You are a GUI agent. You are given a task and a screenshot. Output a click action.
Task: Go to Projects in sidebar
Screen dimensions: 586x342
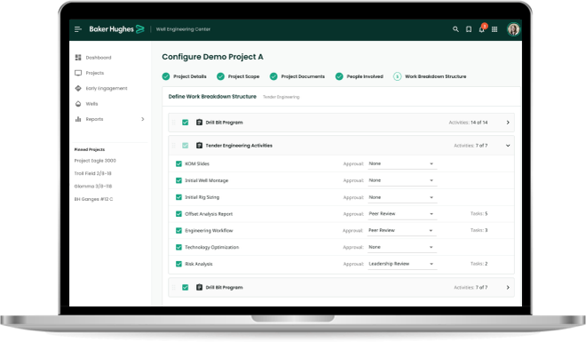click(x=95, y=73)
